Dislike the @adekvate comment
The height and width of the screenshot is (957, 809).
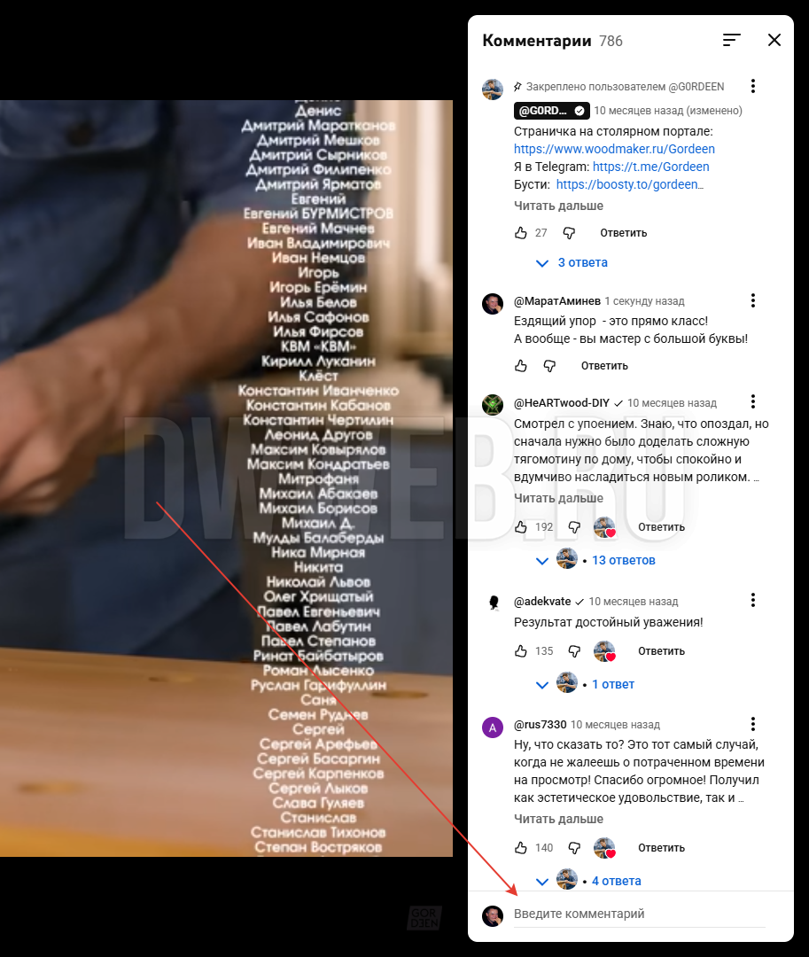pos(574,651)
